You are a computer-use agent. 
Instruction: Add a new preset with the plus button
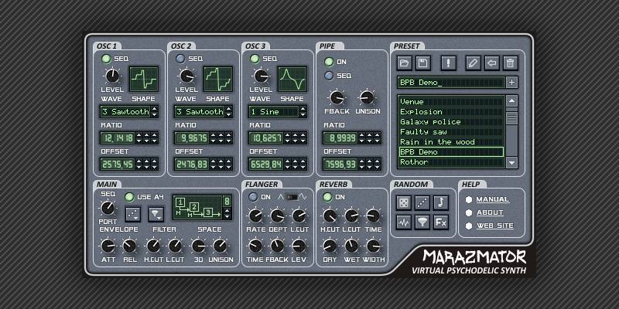[x=512, y=83]
